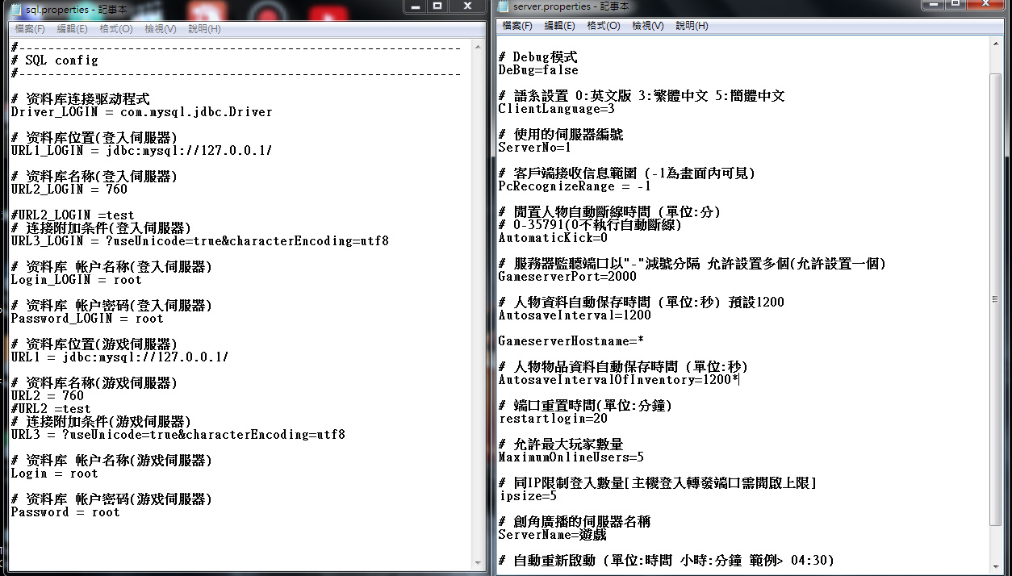Viewport: 1012px width, 576px height.
Task: Click comment "# 使用的伺服器編號"
Action: click(x=561, y=135)
